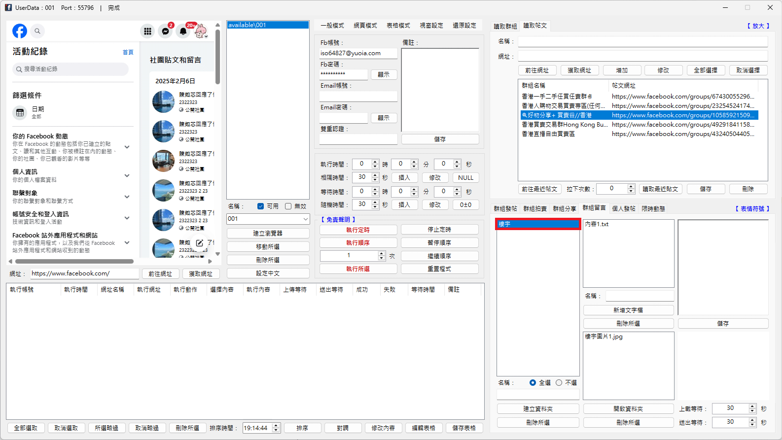The height and width of the screenshot is (440, 782).
Task: Select the available\001 list entry
Action: pyautogui.click(x=268, y=25)
